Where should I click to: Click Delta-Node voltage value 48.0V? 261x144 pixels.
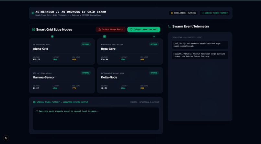pyautogui.click(x=104, y=88)
